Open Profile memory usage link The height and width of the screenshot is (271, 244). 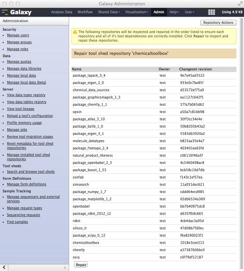click(24, 123)
